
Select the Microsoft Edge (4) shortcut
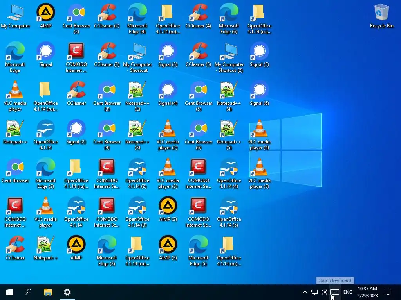point(137,19)
